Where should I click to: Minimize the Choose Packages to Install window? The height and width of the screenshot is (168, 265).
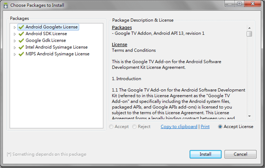coord(230,4)
